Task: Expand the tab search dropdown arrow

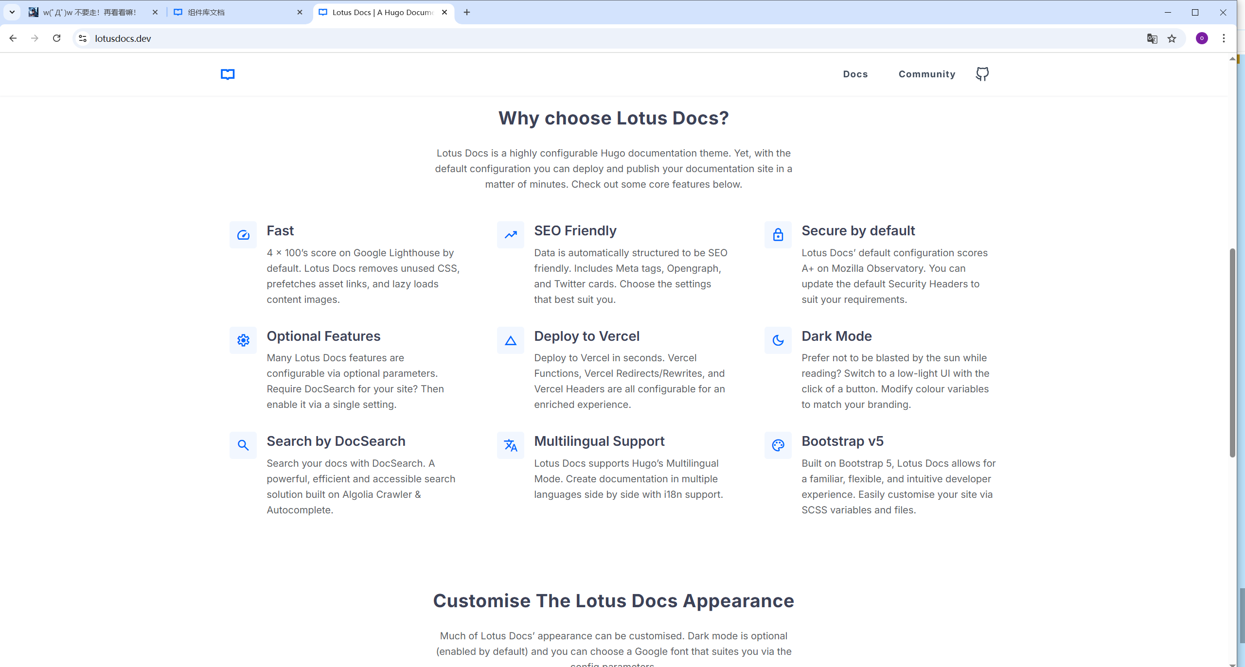Action: point(12,13)
